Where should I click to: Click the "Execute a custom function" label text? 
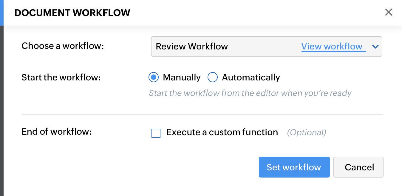pyautogui.click(x=222, y=132)
